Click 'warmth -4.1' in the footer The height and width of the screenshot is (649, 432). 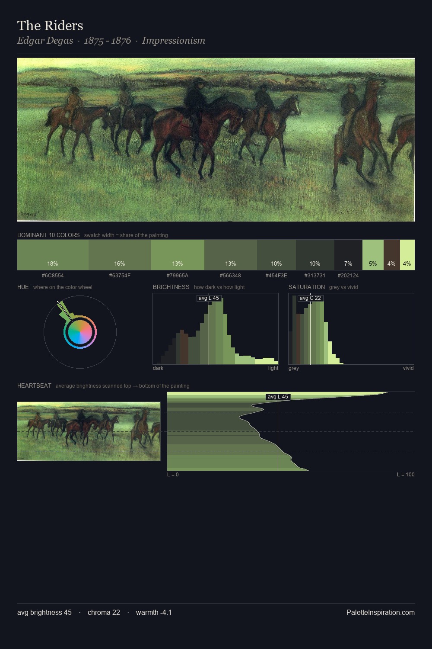[154, 612]
